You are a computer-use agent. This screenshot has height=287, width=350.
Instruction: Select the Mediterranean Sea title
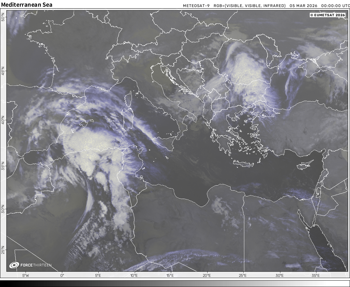tap(27, 5)
